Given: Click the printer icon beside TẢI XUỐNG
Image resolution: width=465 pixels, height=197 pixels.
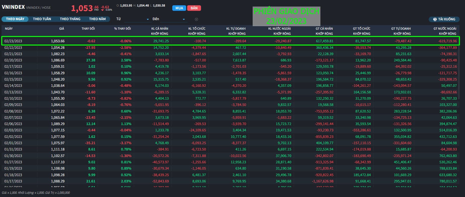Looking at the screenshot, I should (435, 19).
